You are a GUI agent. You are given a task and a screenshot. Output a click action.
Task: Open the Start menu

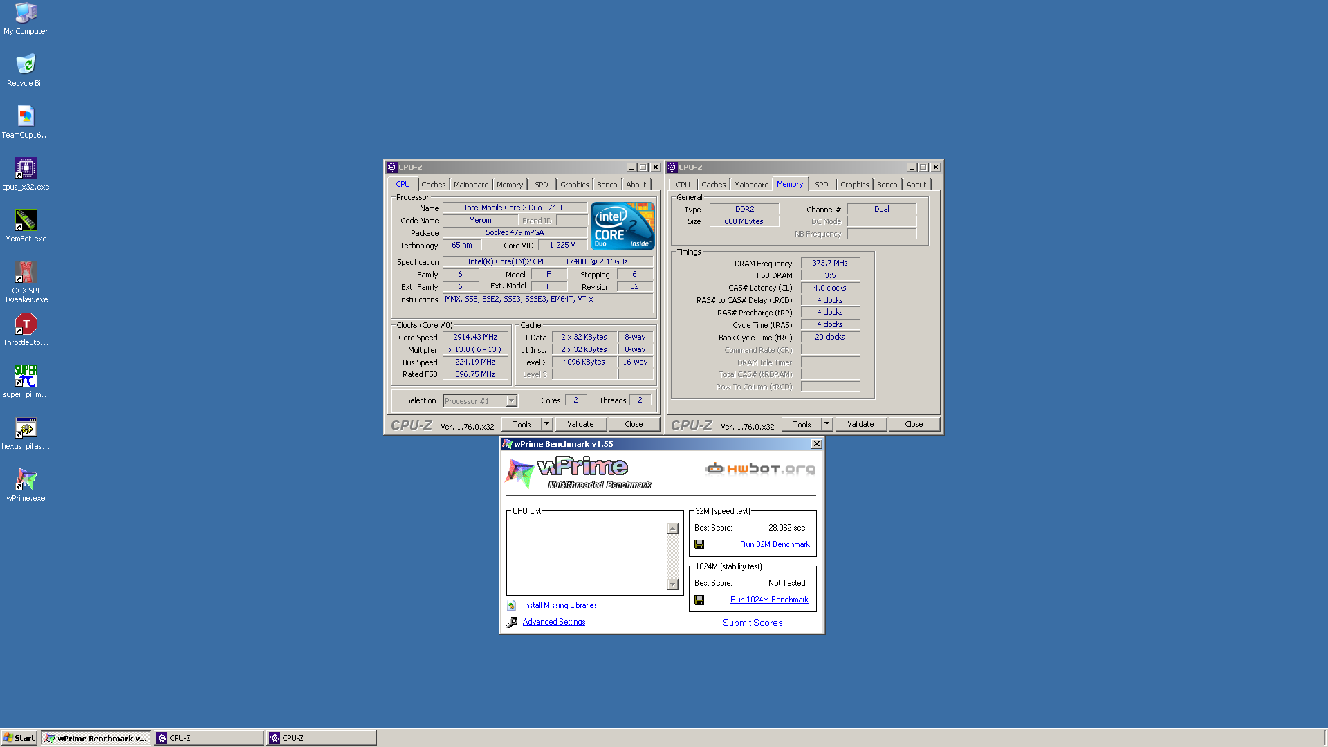[x=19, y=738]
